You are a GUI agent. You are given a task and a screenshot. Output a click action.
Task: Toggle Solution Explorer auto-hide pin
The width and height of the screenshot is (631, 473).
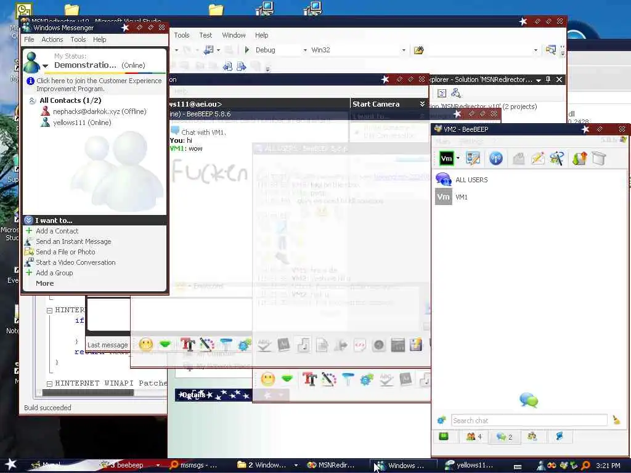pyautogui.click(x=548, y=79)
